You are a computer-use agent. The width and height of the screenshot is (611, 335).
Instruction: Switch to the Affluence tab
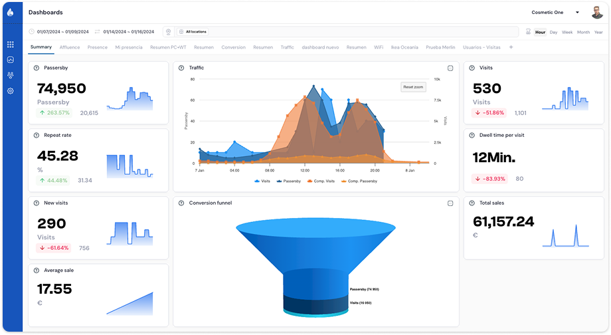[x=70, y=47]
